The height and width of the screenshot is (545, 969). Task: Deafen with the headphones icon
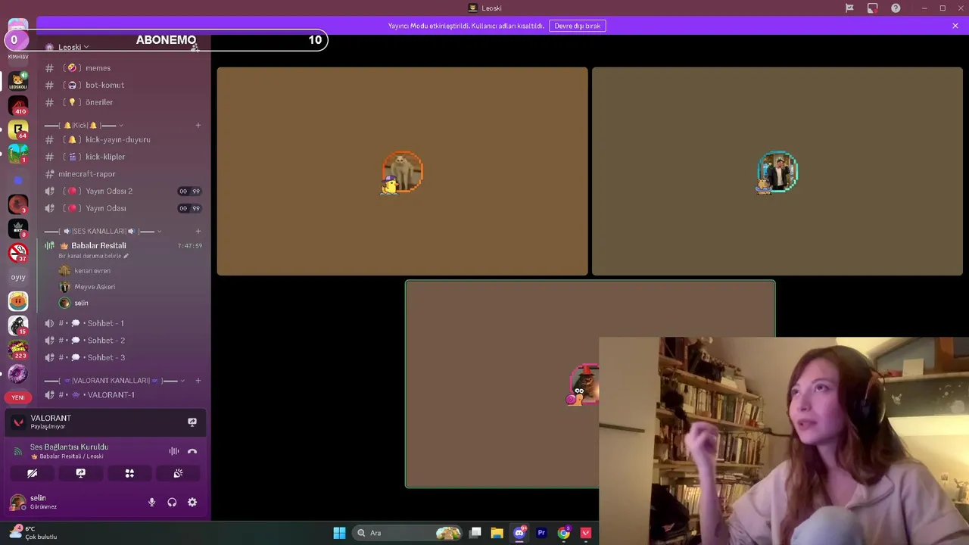pyautogui.click(x=172, y=502)
